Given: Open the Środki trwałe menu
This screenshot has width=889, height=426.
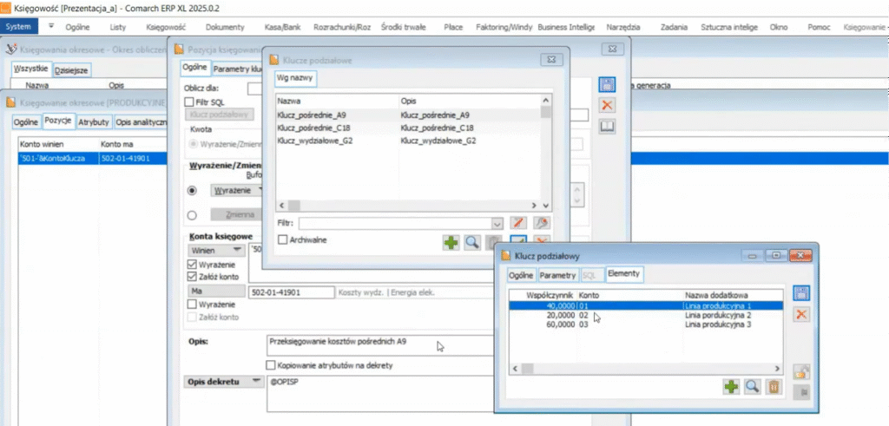Looking at the screenshot, I should click(x=404, y=27).
